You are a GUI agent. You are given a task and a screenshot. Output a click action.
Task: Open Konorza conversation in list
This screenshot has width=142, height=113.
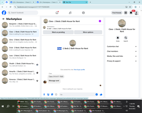pos(20,81)
